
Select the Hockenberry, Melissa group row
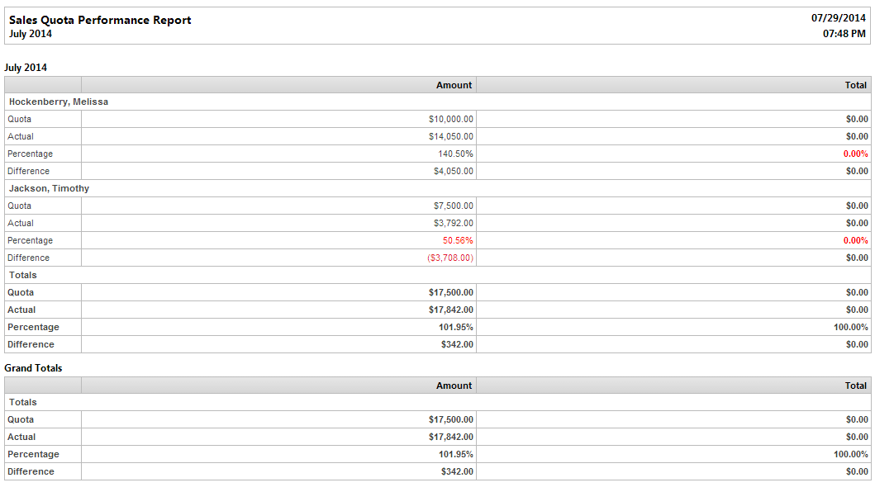click(x=438, y=102)
